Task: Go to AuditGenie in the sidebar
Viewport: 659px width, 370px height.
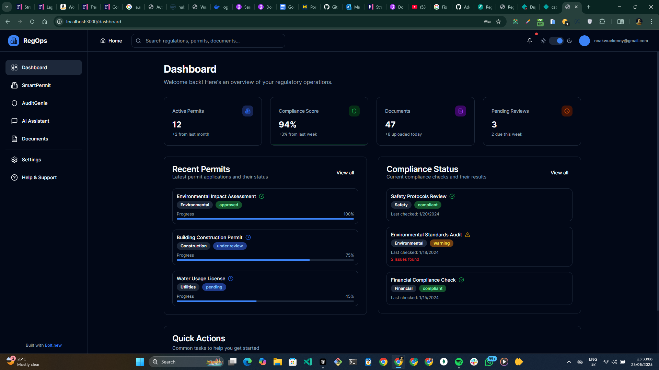Action: (35, 103)
